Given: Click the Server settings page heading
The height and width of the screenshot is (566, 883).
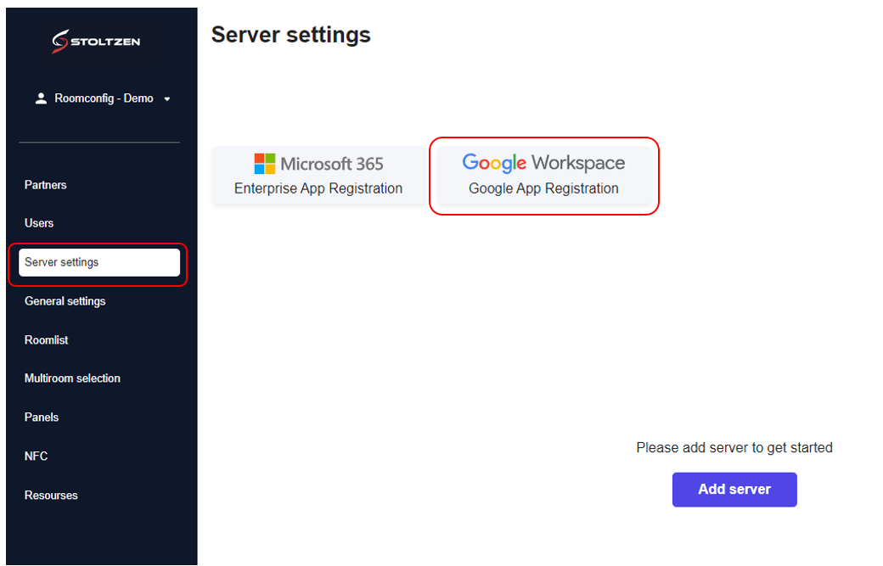Looking at the screenshot, I should (290, 35).
